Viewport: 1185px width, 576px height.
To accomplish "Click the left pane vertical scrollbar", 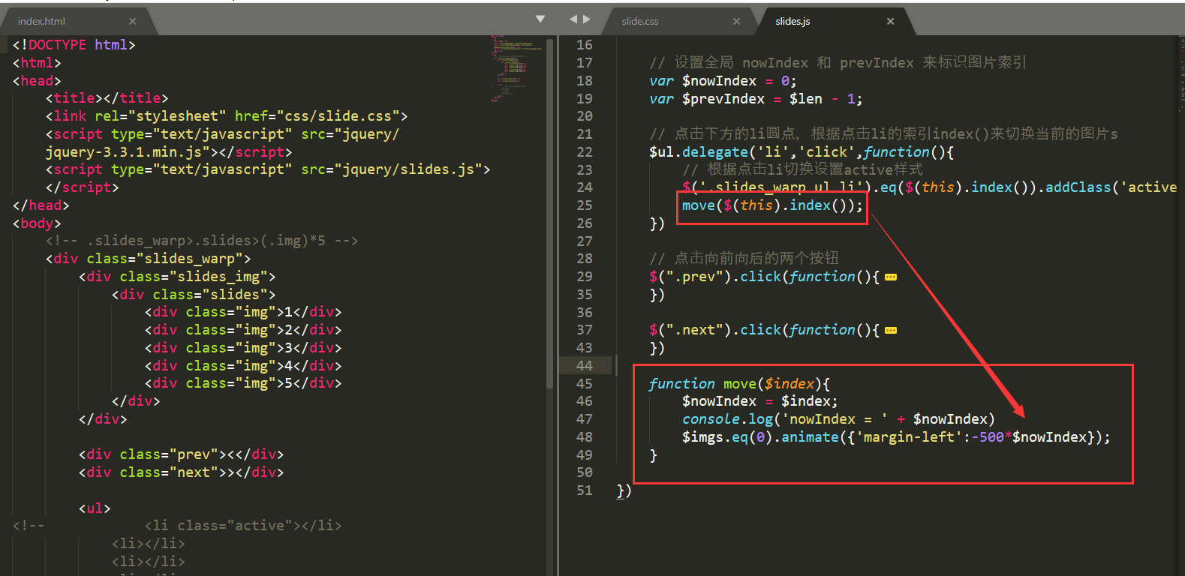I will pos(549,213).
